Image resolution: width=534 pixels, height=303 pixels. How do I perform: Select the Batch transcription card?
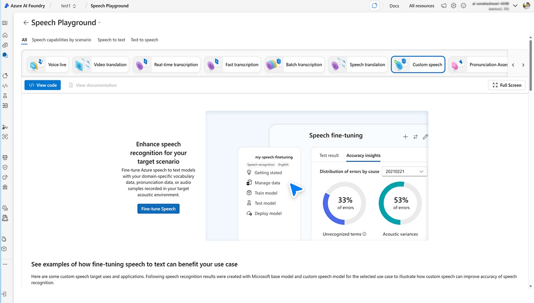[295, 65]
